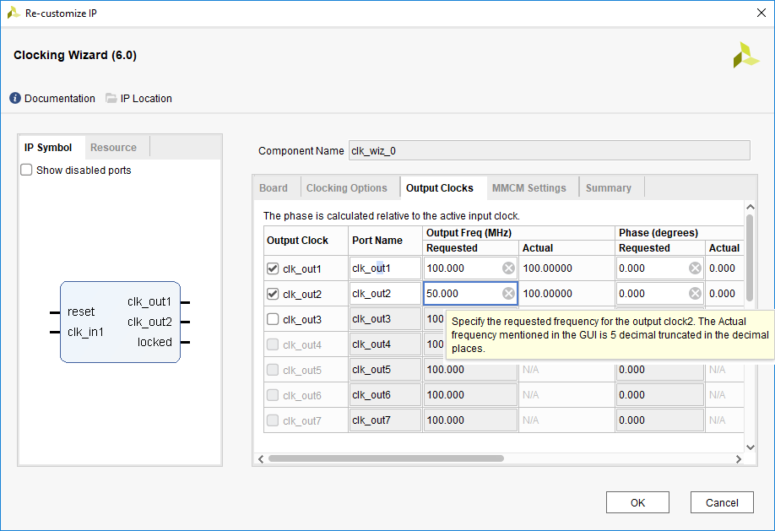Clear clk_out2 requested phase value
This screenshot has height=531, width=775.
tap(695, 293)
